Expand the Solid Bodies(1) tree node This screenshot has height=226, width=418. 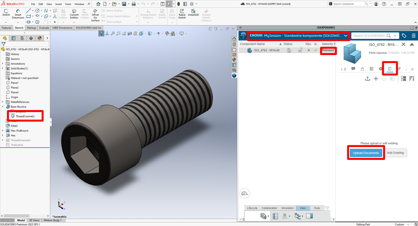coord(3,68)
